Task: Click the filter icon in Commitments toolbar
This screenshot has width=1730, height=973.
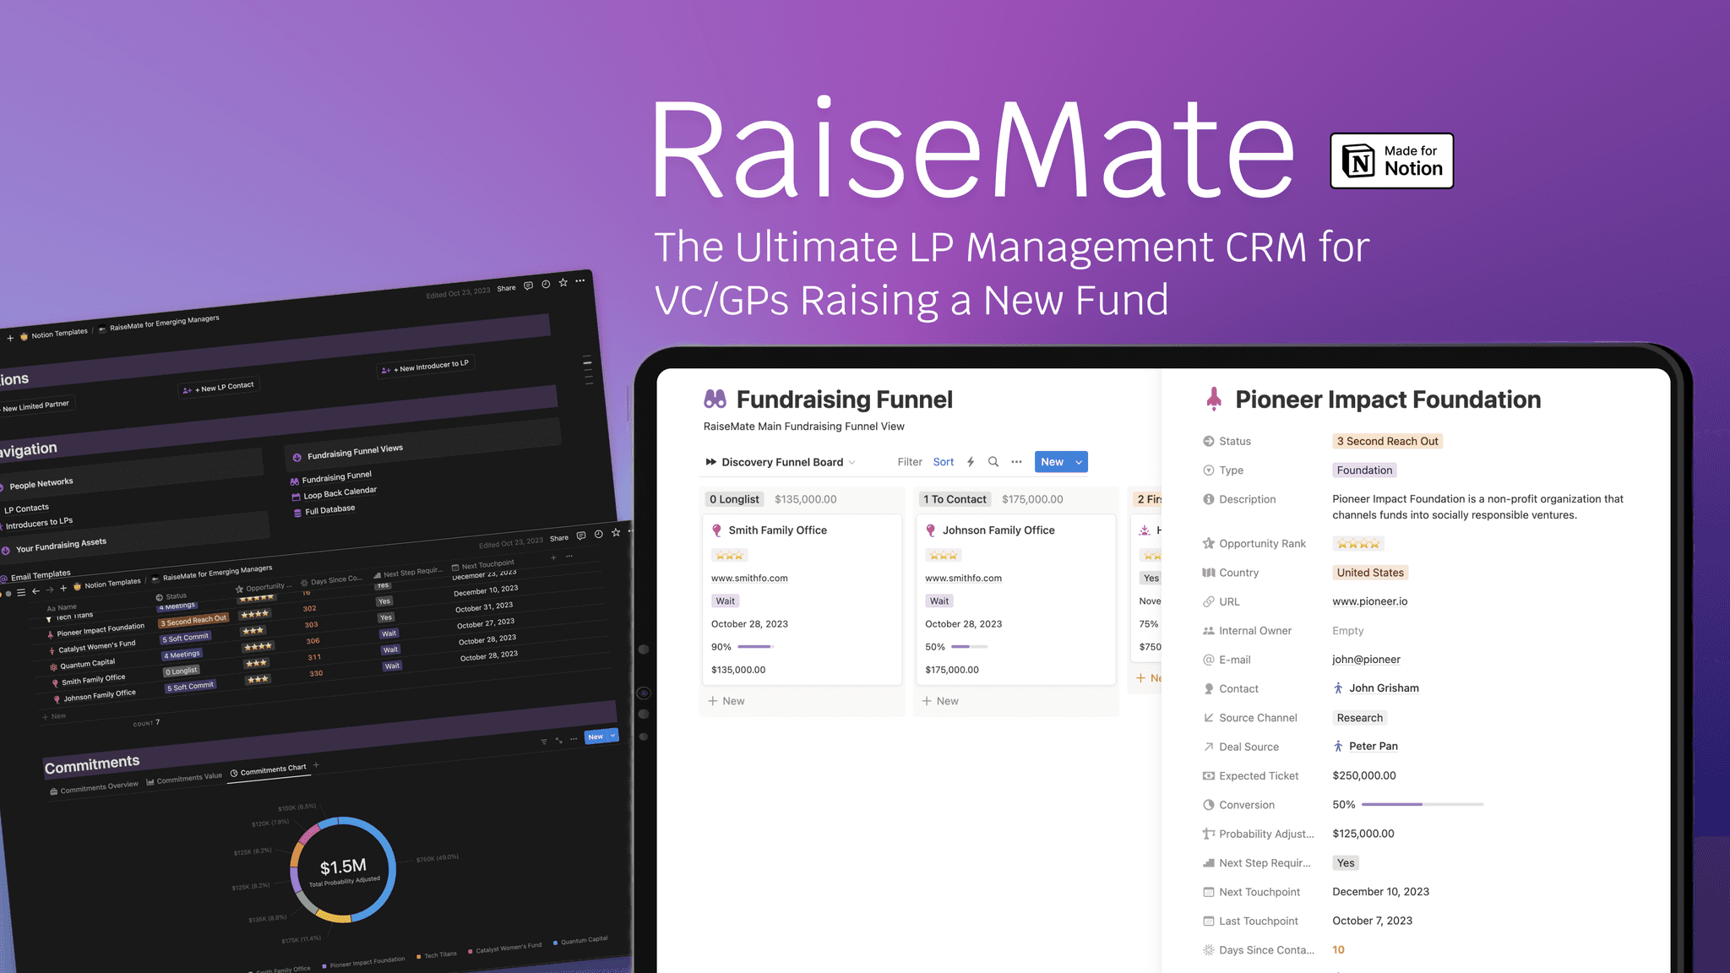Action: [x=544, y=742]
